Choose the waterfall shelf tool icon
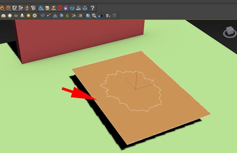Viewport: 237px width, 153px height. point(78,8)
